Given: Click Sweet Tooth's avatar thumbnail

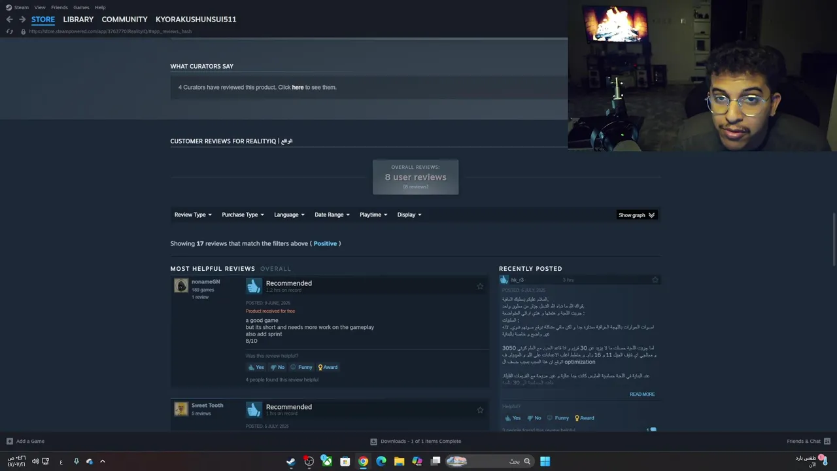Looking at the screenshot, I should coord(181,409).
